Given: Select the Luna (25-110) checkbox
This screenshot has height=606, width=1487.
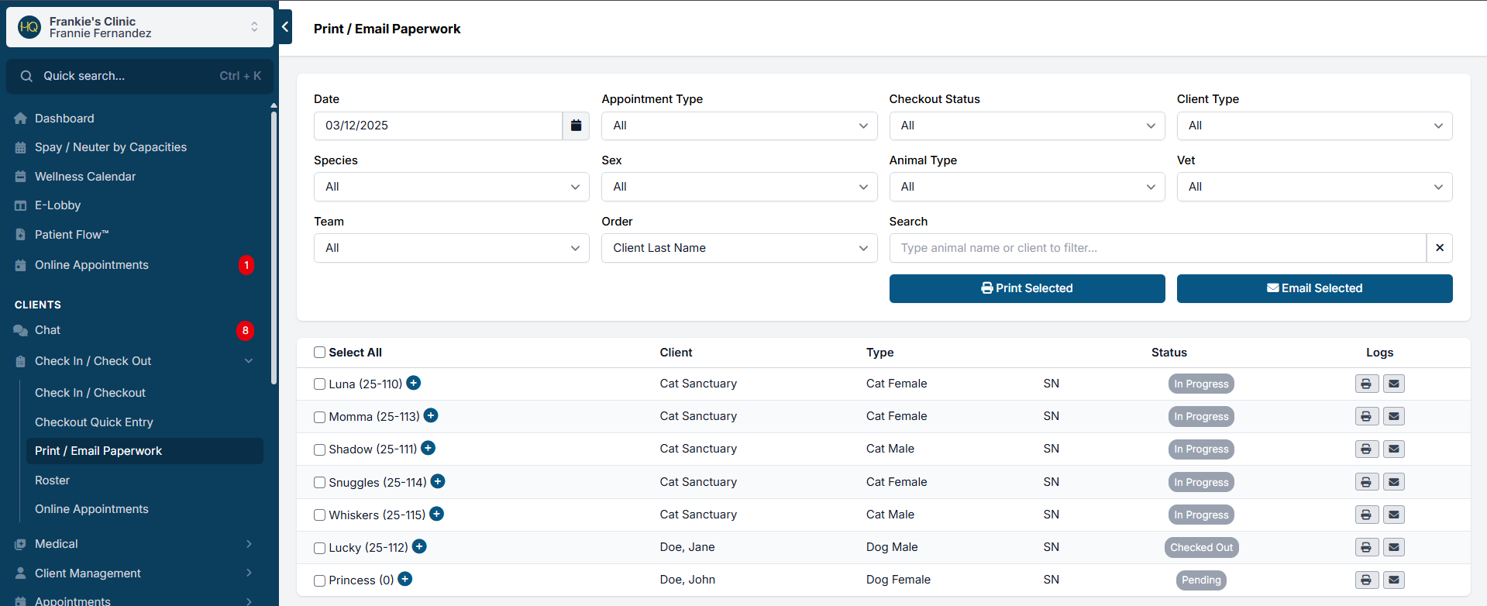Looking at the screenshot, I should (319, 384).
